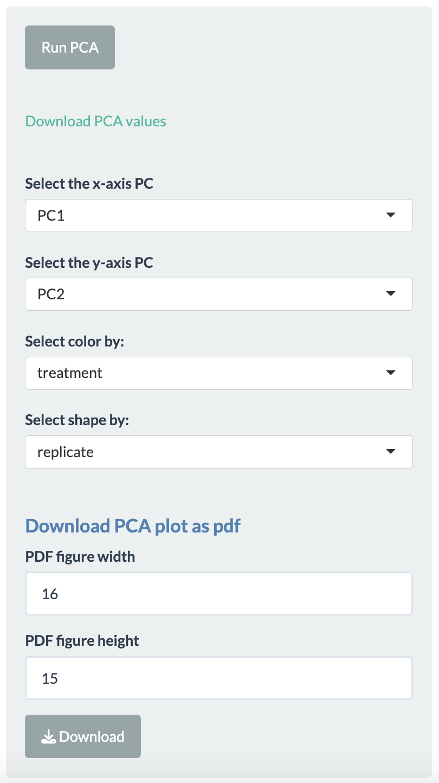Screen dimensions: 439x783
Task: Click the PDF figure width label
Action: 80,556
